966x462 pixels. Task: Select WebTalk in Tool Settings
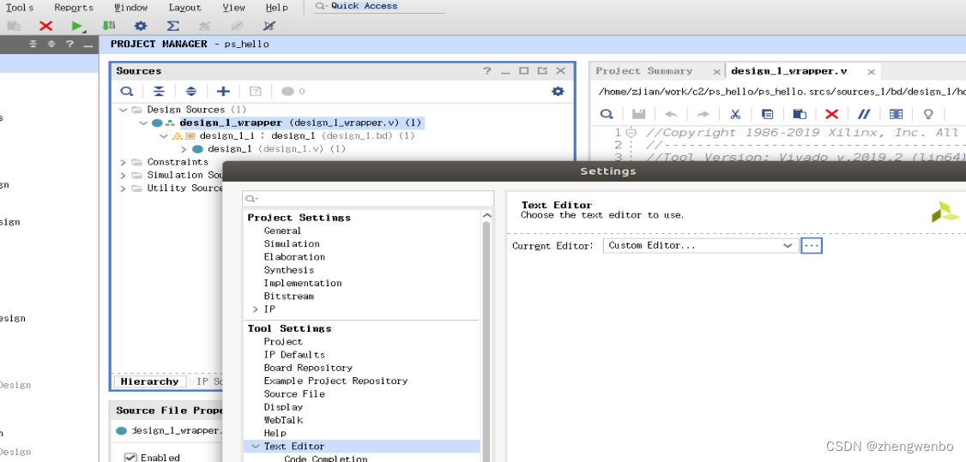tap(283, 420)
